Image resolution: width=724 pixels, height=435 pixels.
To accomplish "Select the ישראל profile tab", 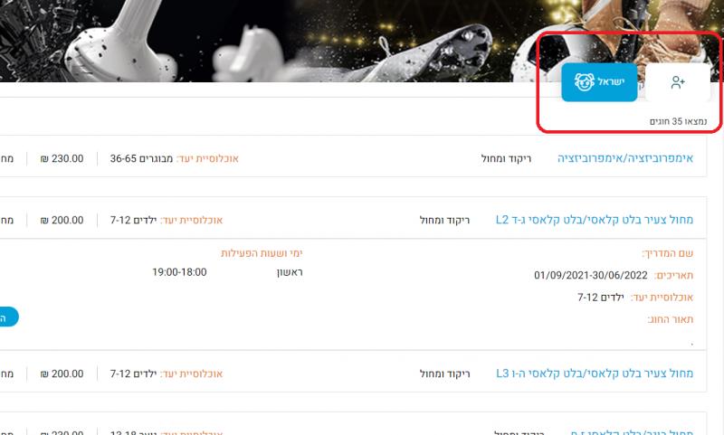I will coord(599,82).
